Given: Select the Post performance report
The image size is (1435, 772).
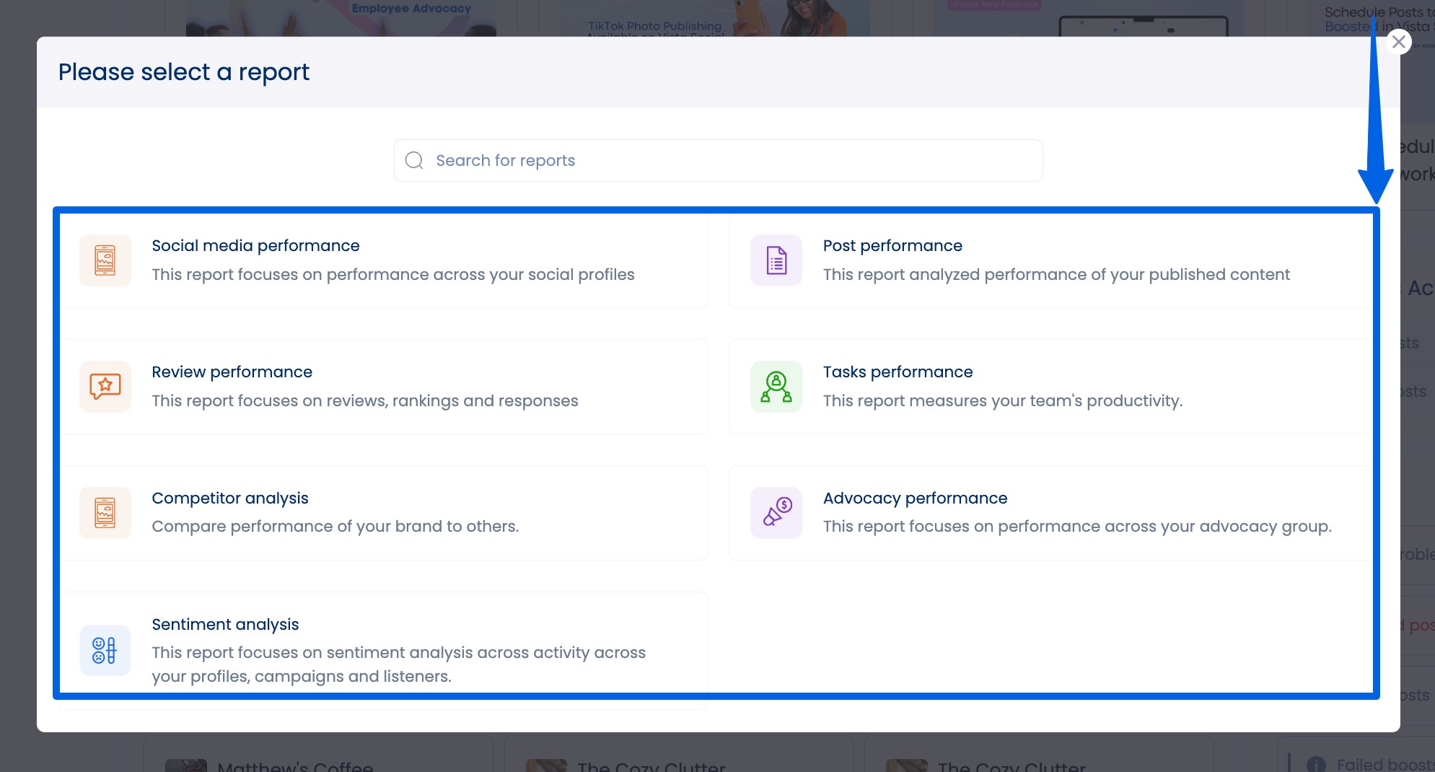Looking at the screenshot, I should click(1053, 260).
